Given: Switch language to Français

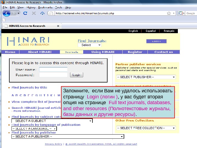Looking at the screenshot, I should tap(169, 31).
